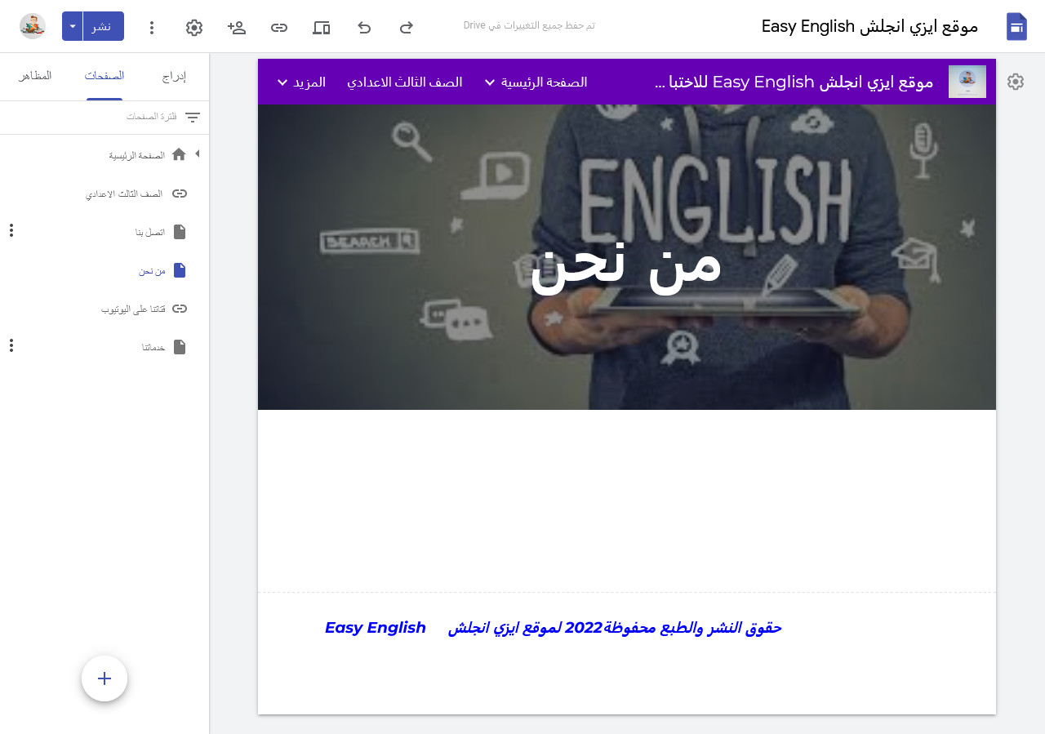Click page icon beside اتصل بنا

180,232
